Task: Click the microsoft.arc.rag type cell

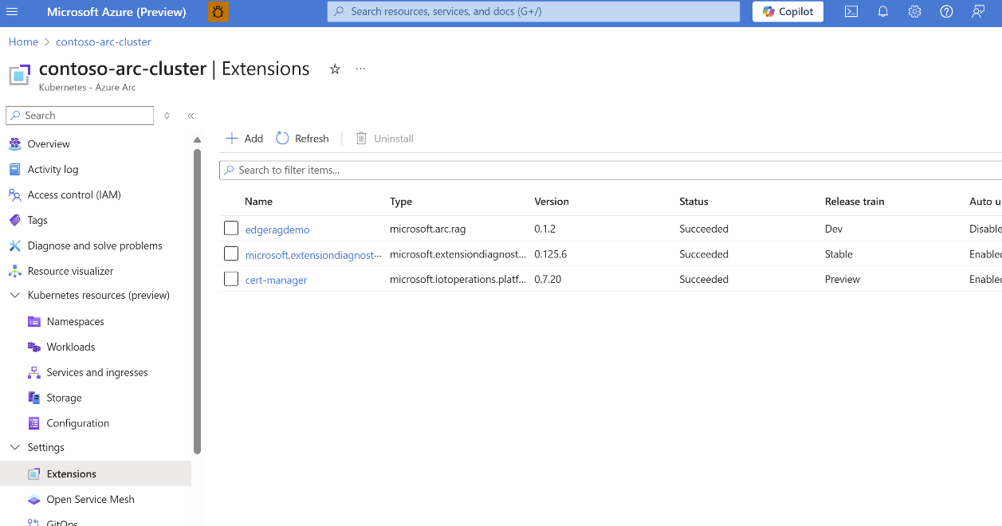Action: (427, 229)
